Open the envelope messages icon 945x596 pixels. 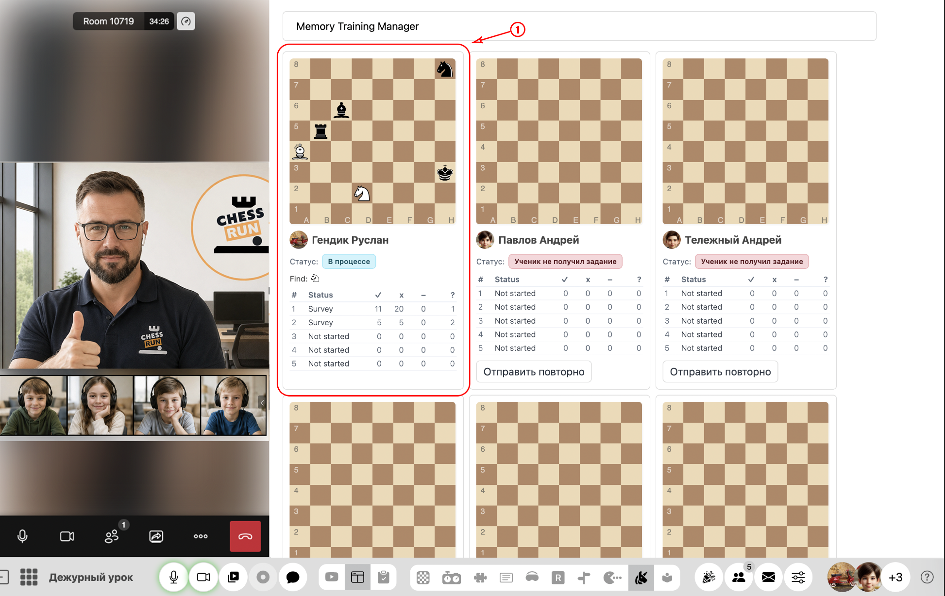[768, 577]
